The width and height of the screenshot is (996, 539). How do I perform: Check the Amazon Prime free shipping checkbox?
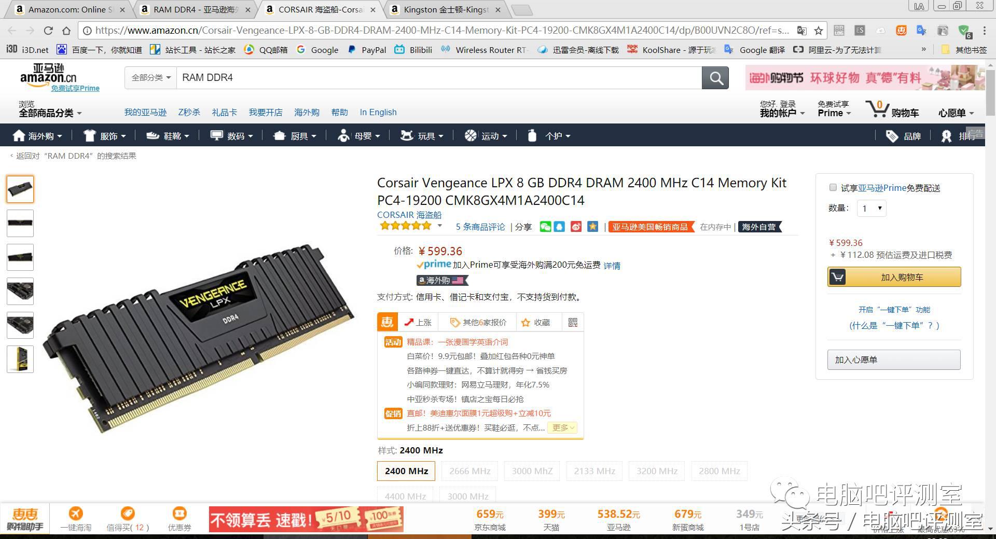[x=833, y=187]
